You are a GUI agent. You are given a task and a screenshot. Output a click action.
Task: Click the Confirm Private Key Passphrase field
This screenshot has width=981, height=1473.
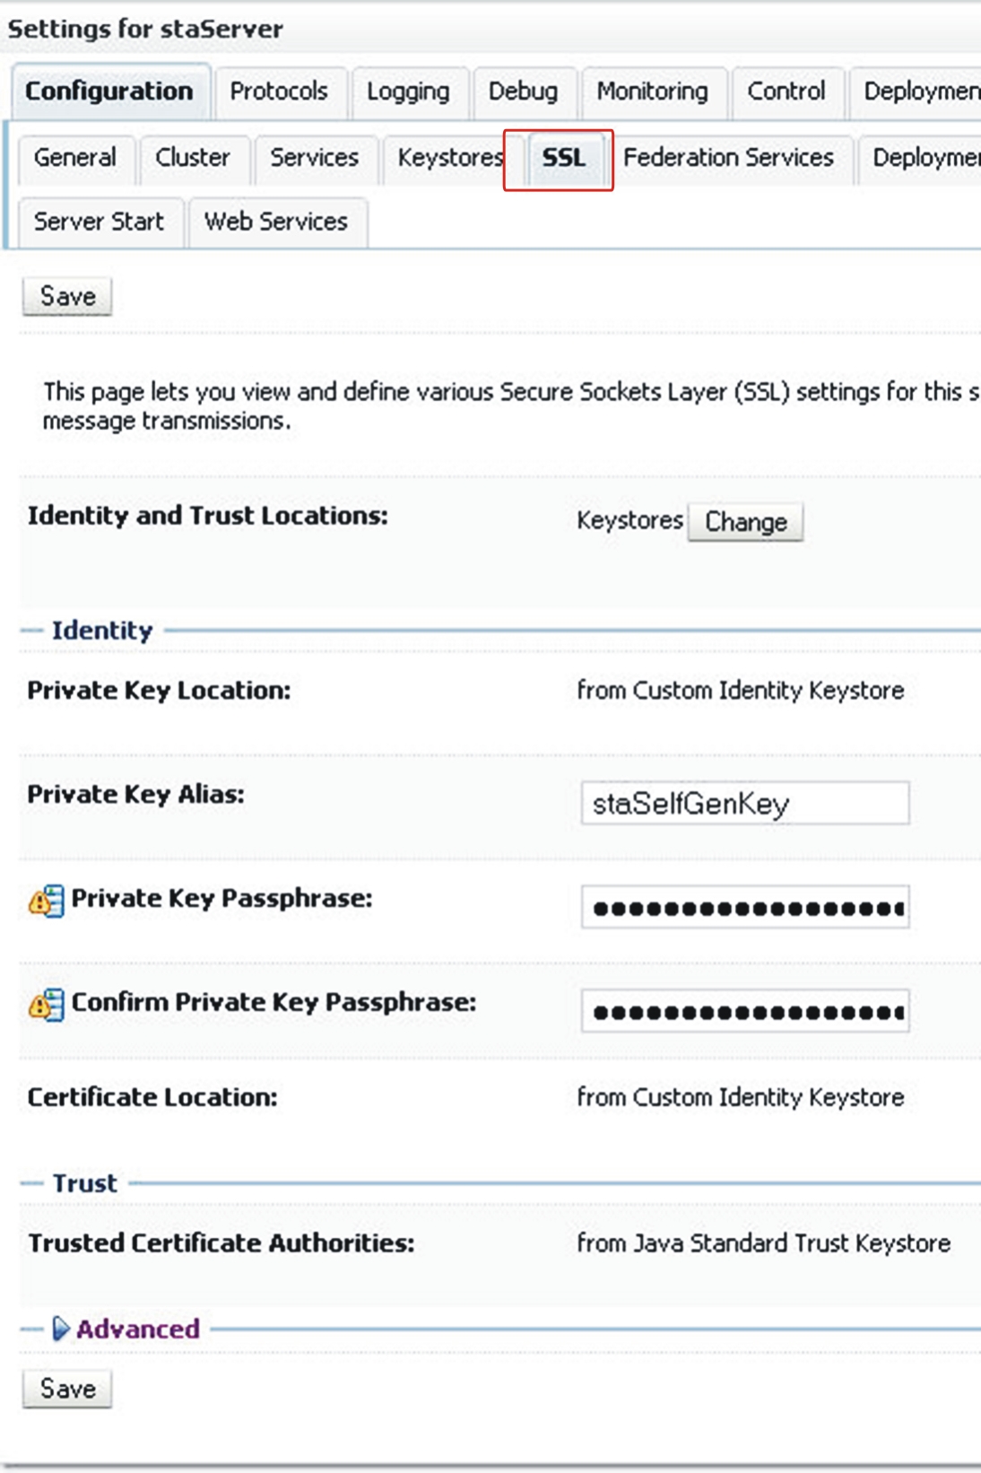tap(745, 1011)
